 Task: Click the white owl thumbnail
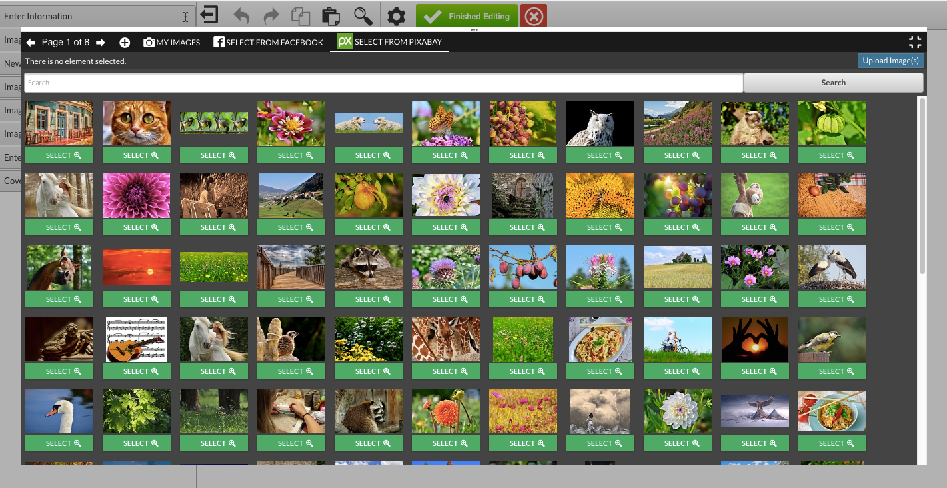(600, 123)
